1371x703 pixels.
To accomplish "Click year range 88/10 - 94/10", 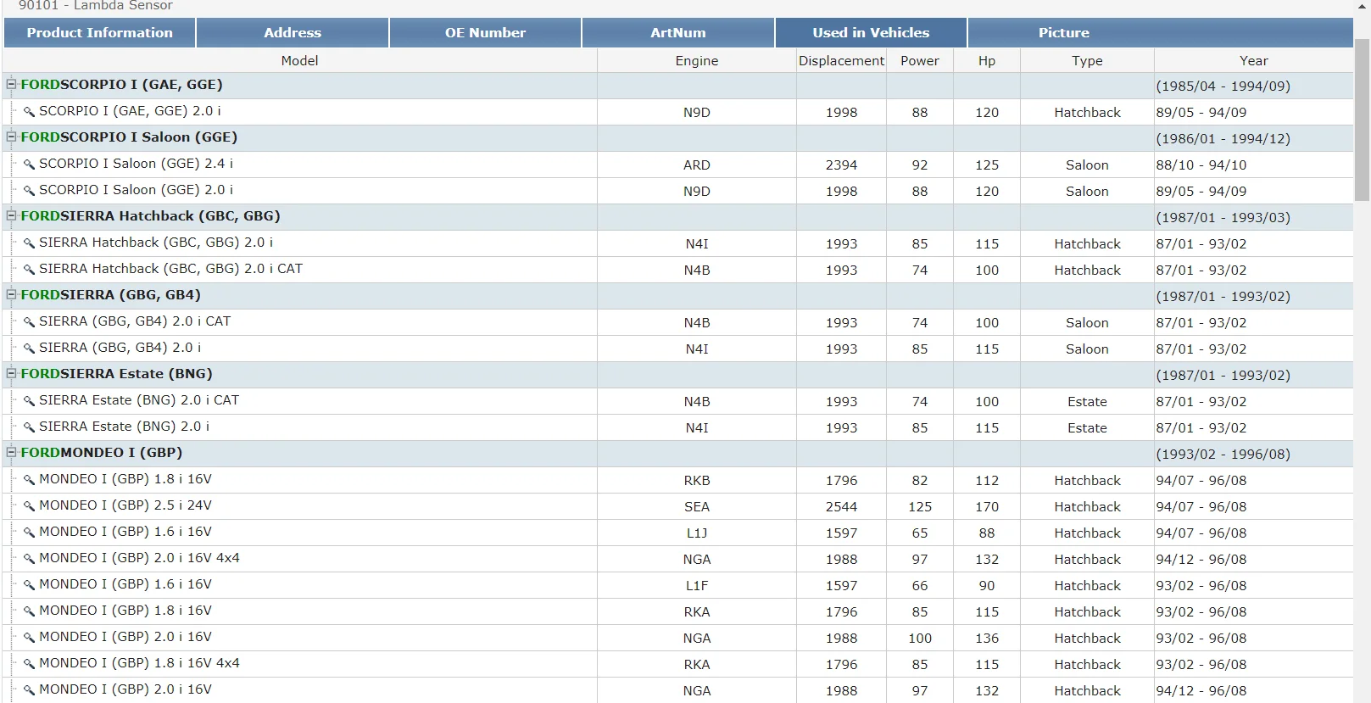I will (x=1201, y=165).
